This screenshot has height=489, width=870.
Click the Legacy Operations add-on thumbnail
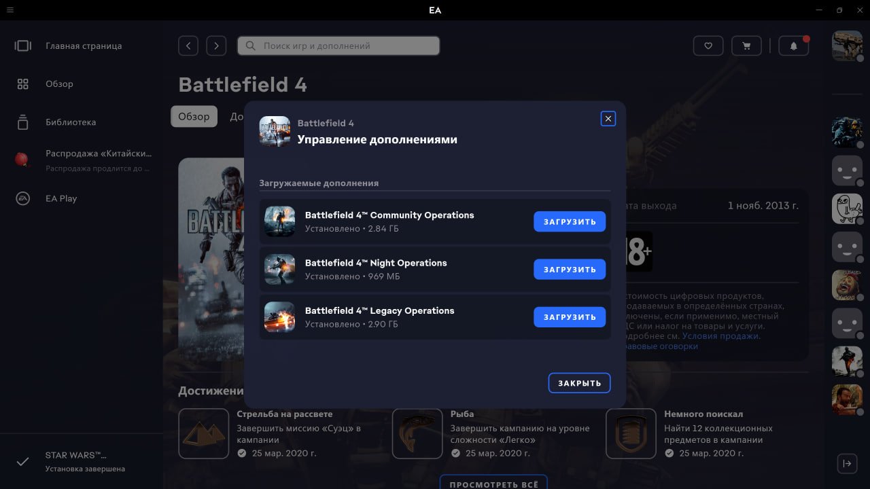tap(279, 317)
